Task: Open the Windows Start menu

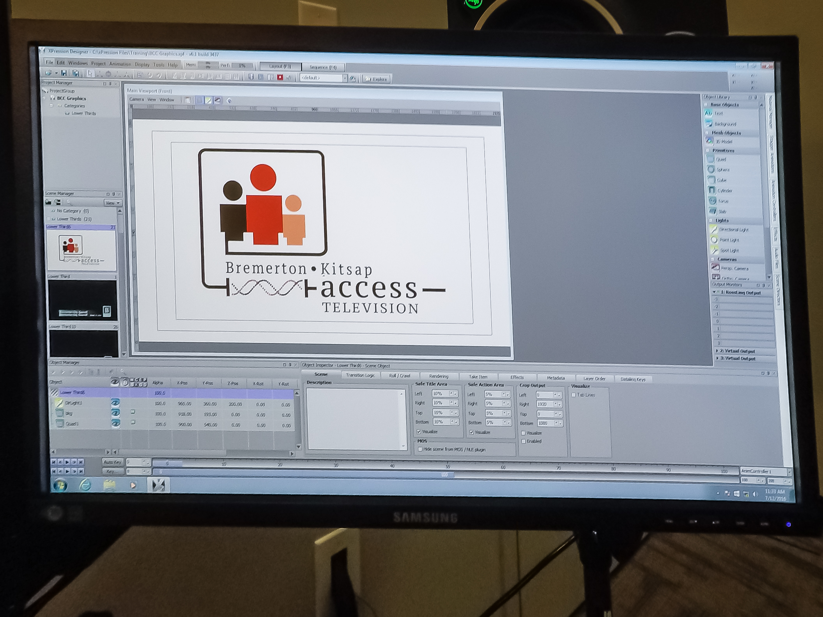Action: [60, 484]
